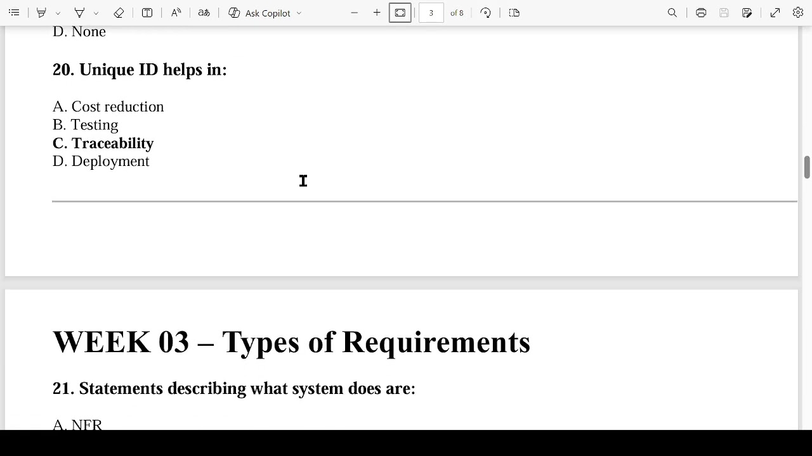Image resolution: width=812 pixels, height=456 pixels.
Task: Click question 21 about system statements
Action: coord(234,388)
